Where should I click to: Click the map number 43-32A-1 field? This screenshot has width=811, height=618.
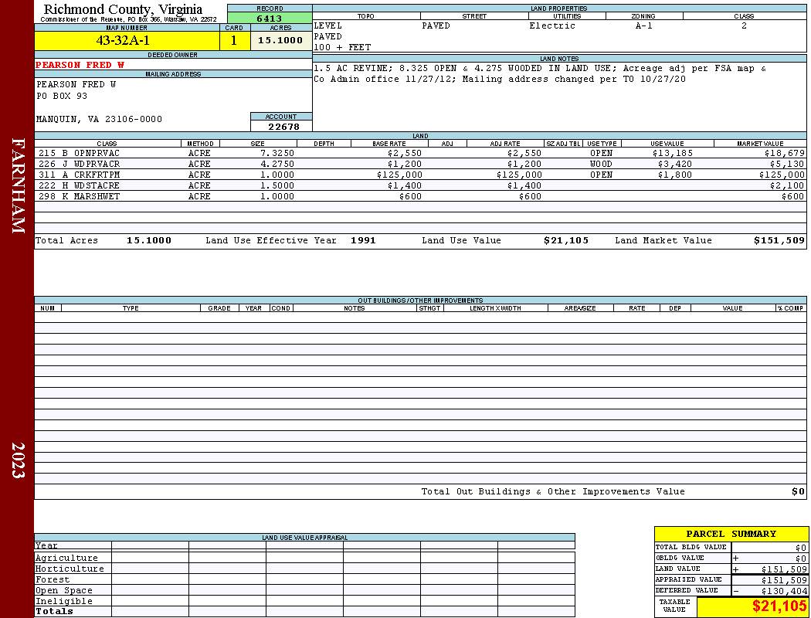coord(127,41)
